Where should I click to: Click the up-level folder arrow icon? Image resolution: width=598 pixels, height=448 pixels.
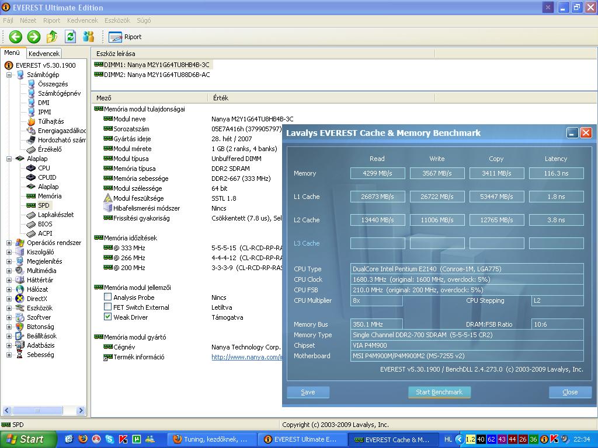click(52, 37)
